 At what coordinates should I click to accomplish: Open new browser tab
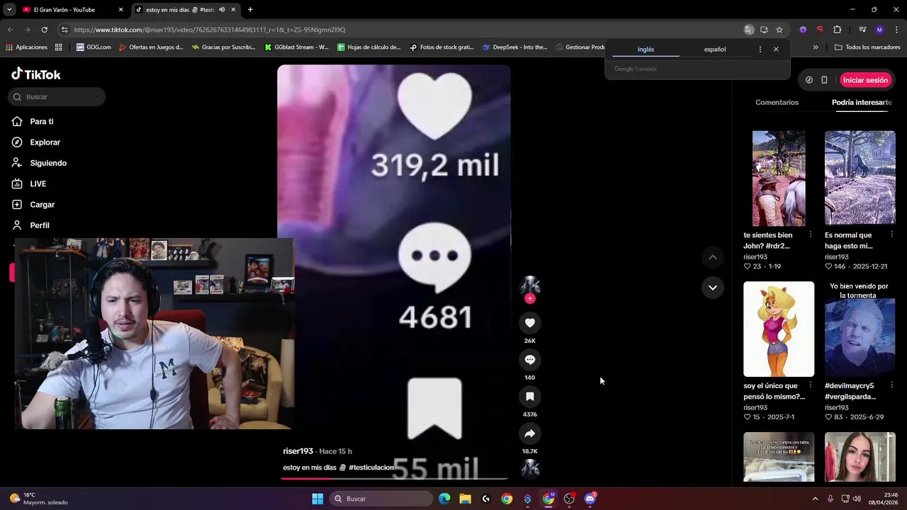coord(250,10)
